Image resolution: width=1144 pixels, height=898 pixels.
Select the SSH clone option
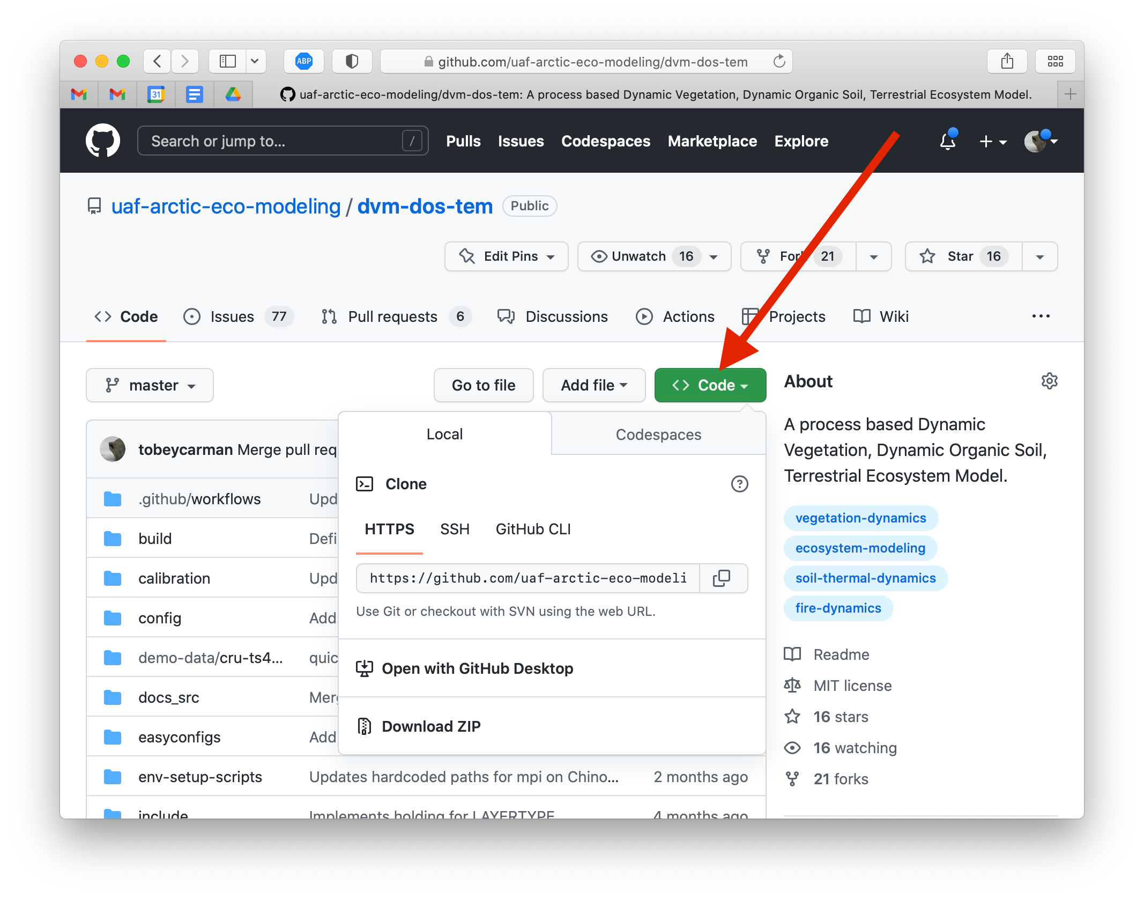pyautogui.click(x=455, y=529)
